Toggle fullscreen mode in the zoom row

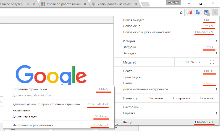tap(212, 62)
